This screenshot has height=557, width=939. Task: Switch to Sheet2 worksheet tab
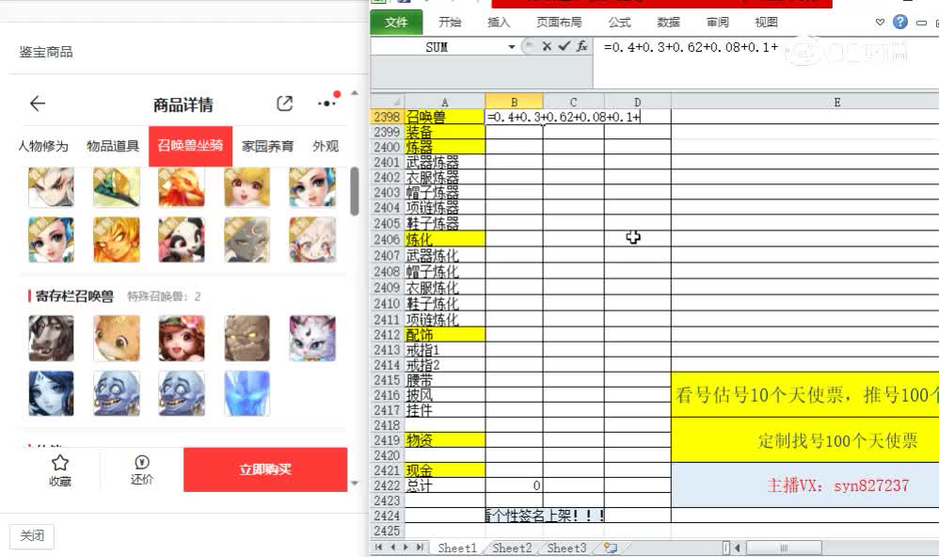pyautogui.click(x=512, y=548)
